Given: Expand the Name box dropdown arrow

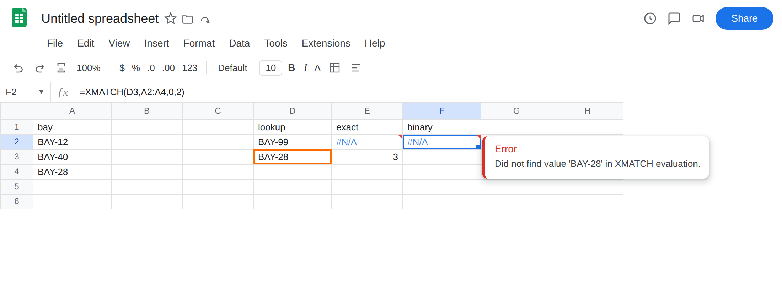Looking at the screenshot, I should [41, 92].
